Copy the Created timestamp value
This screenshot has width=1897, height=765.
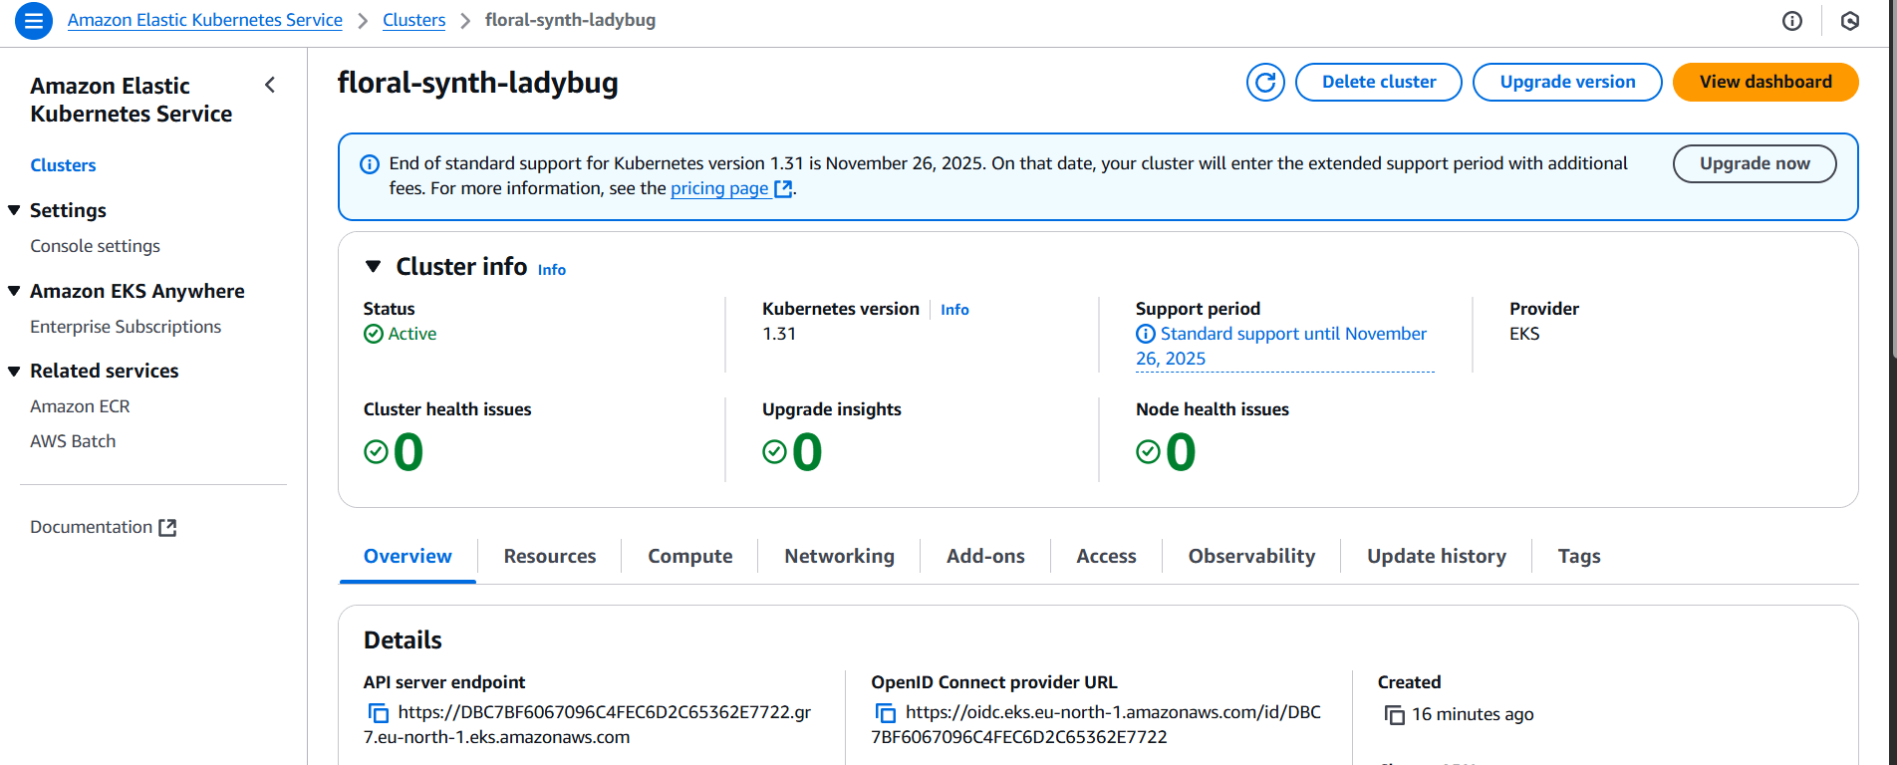pyautogui.click(x=1395, y=714)
